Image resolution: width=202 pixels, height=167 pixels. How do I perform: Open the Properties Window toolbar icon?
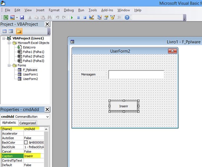(106, 17)
